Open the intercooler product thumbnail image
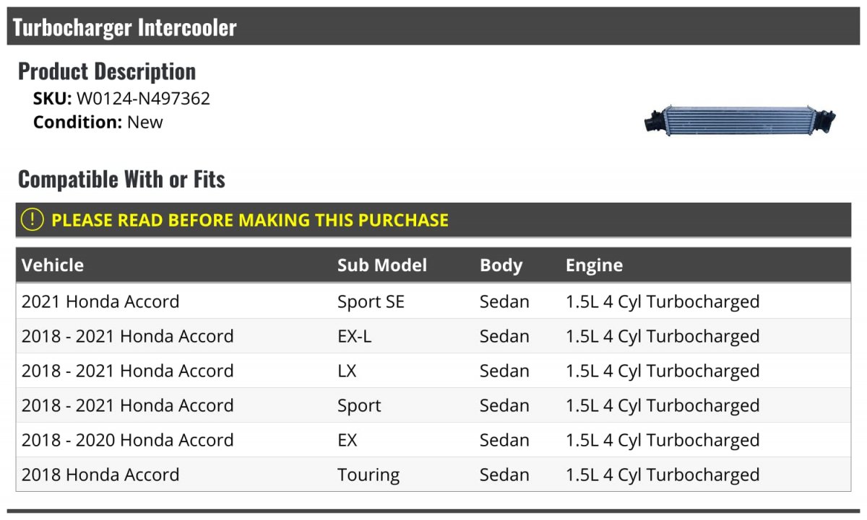The width and height of the screenshot is (867, 520). [x=739, y=120]
